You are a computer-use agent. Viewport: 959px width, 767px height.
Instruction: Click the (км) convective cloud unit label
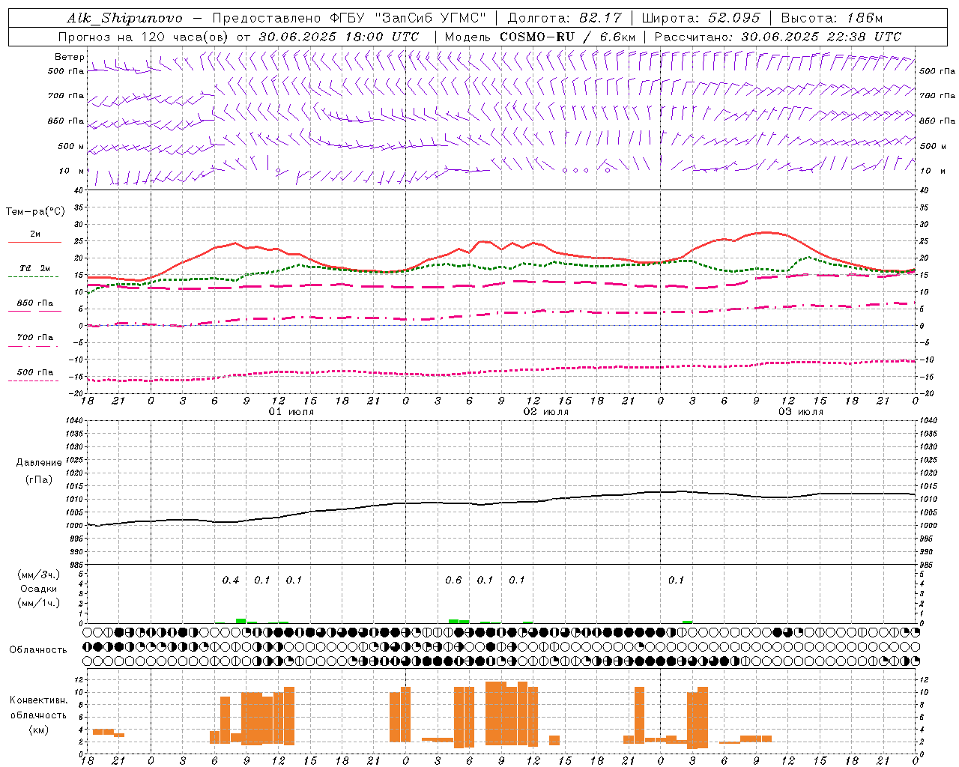coord(39,729)
